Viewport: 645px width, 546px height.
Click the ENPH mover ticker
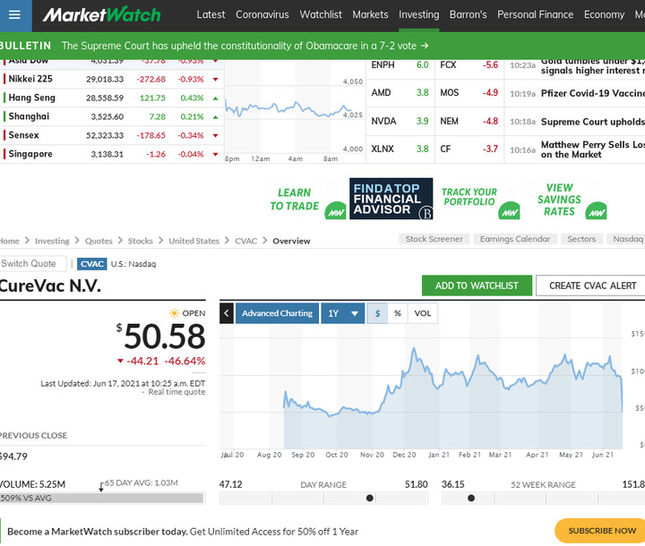(383, 65)
